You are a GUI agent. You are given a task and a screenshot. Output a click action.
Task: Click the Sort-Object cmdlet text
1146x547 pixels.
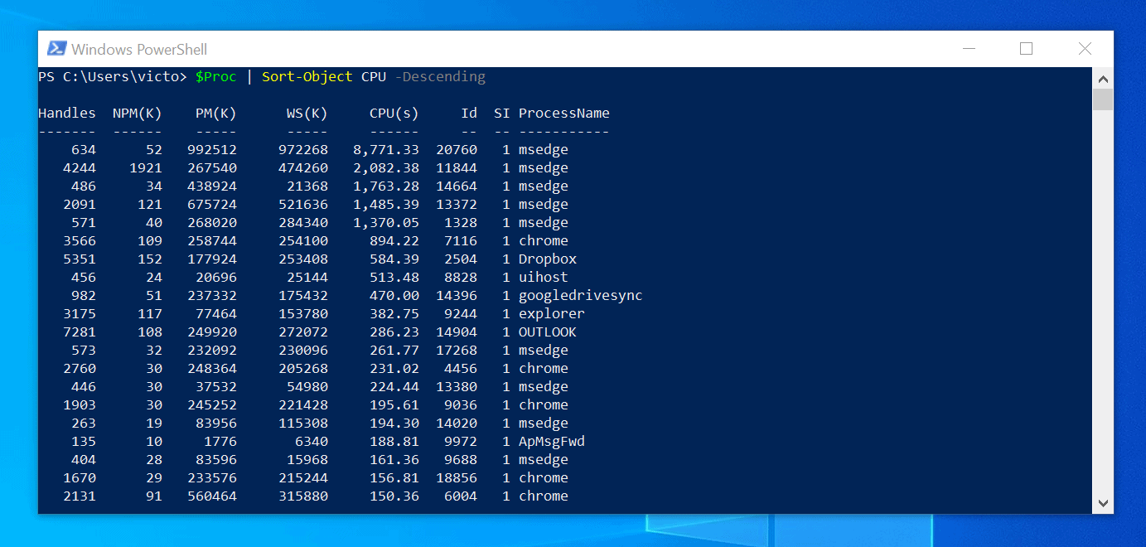[307, 77]
